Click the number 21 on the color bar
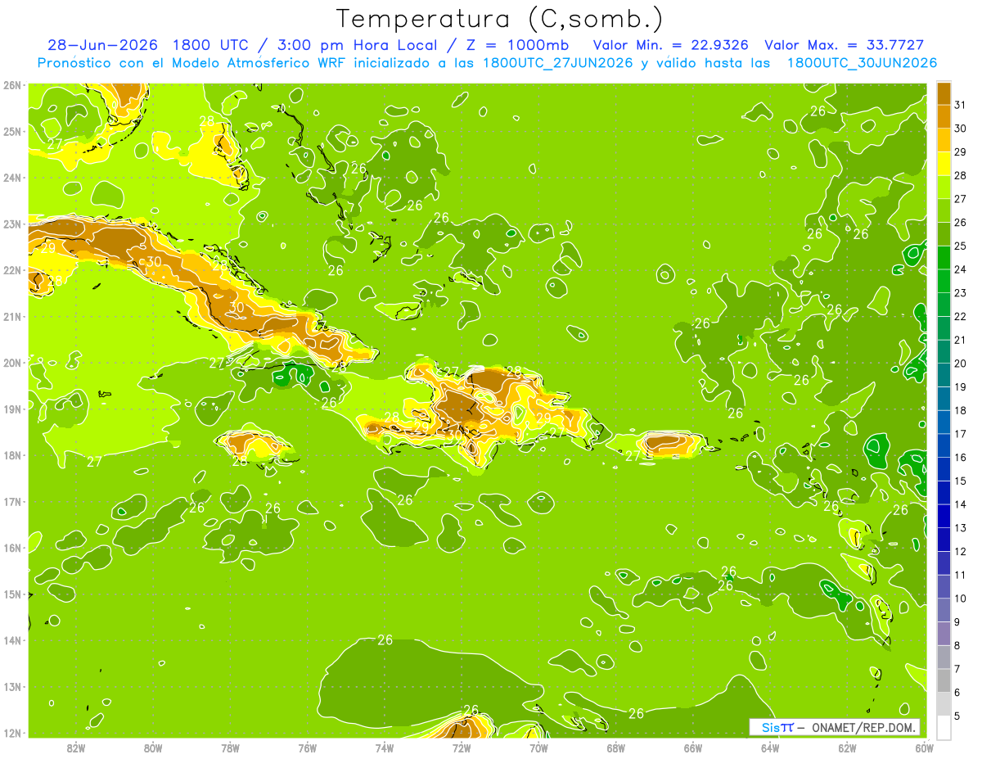The width and height of the screenshot is (982, 759). coord(960,340)
